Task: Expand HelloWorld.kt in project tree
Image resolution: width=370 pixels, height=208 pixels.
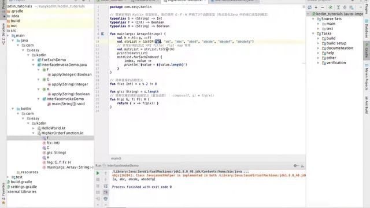Action: (34, 128)
